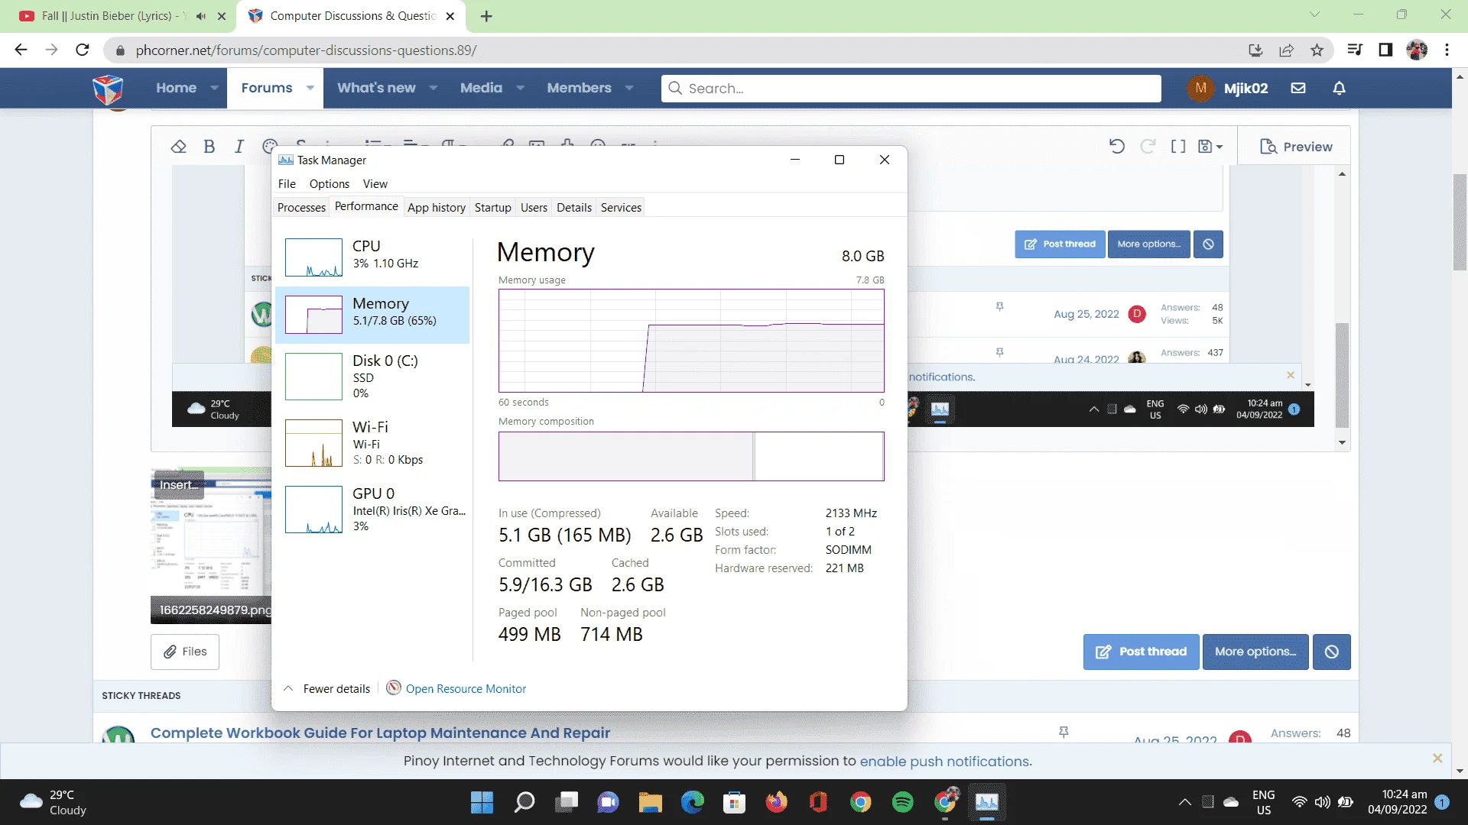Screen dimensions: 1468x825
Task: Open Chrome three-dot menu
Action: 1447,50
